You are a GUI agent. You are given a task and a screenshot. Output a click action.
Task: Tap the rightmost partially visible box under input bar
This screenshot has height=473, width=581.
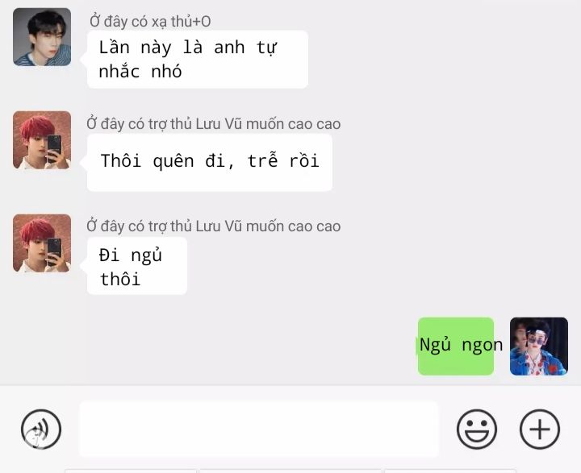click(x=449, y=471)
